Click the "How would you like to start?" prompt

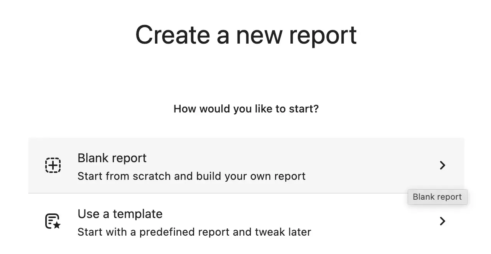tap(246, 109)
